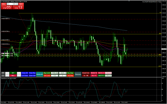Click the expert advisor smiley icon
The width and height of the screenshot is (167, 104).
tap(160, 2)
